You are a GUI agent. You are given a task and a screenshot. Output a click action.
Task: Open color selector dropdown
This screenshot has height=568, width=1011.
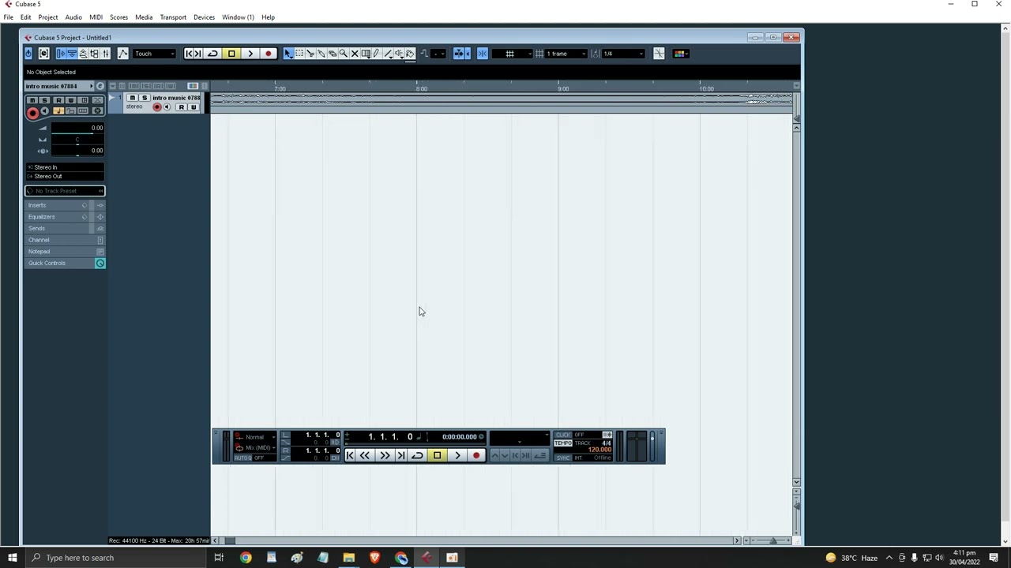click(681, 54)
